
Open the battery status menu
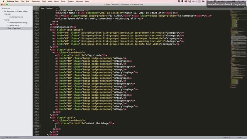234,2
